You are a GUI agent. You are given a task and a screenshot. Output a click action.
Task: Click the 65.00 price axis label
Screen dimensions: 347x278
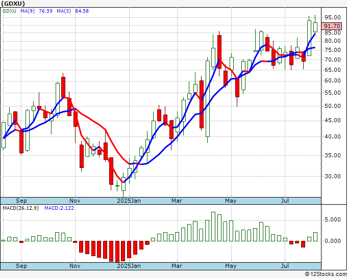coord(332,70)
